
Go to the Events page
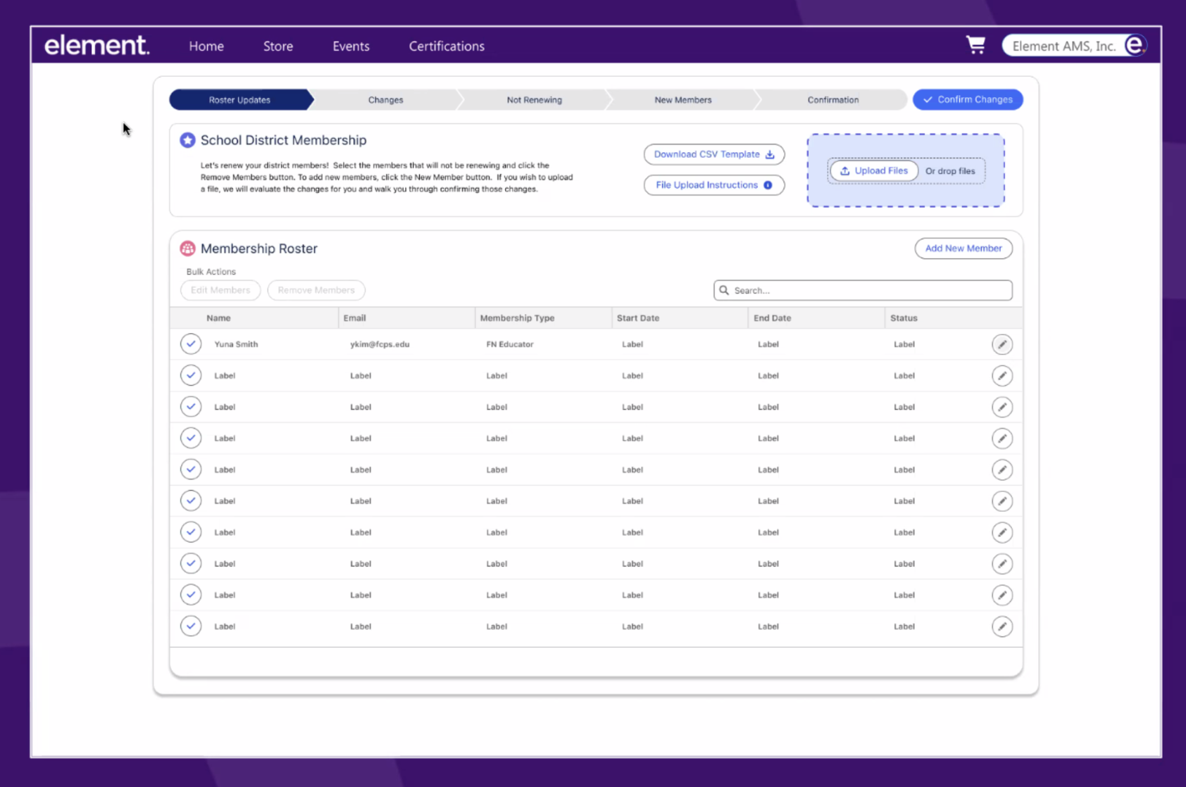tap(351, 46)
